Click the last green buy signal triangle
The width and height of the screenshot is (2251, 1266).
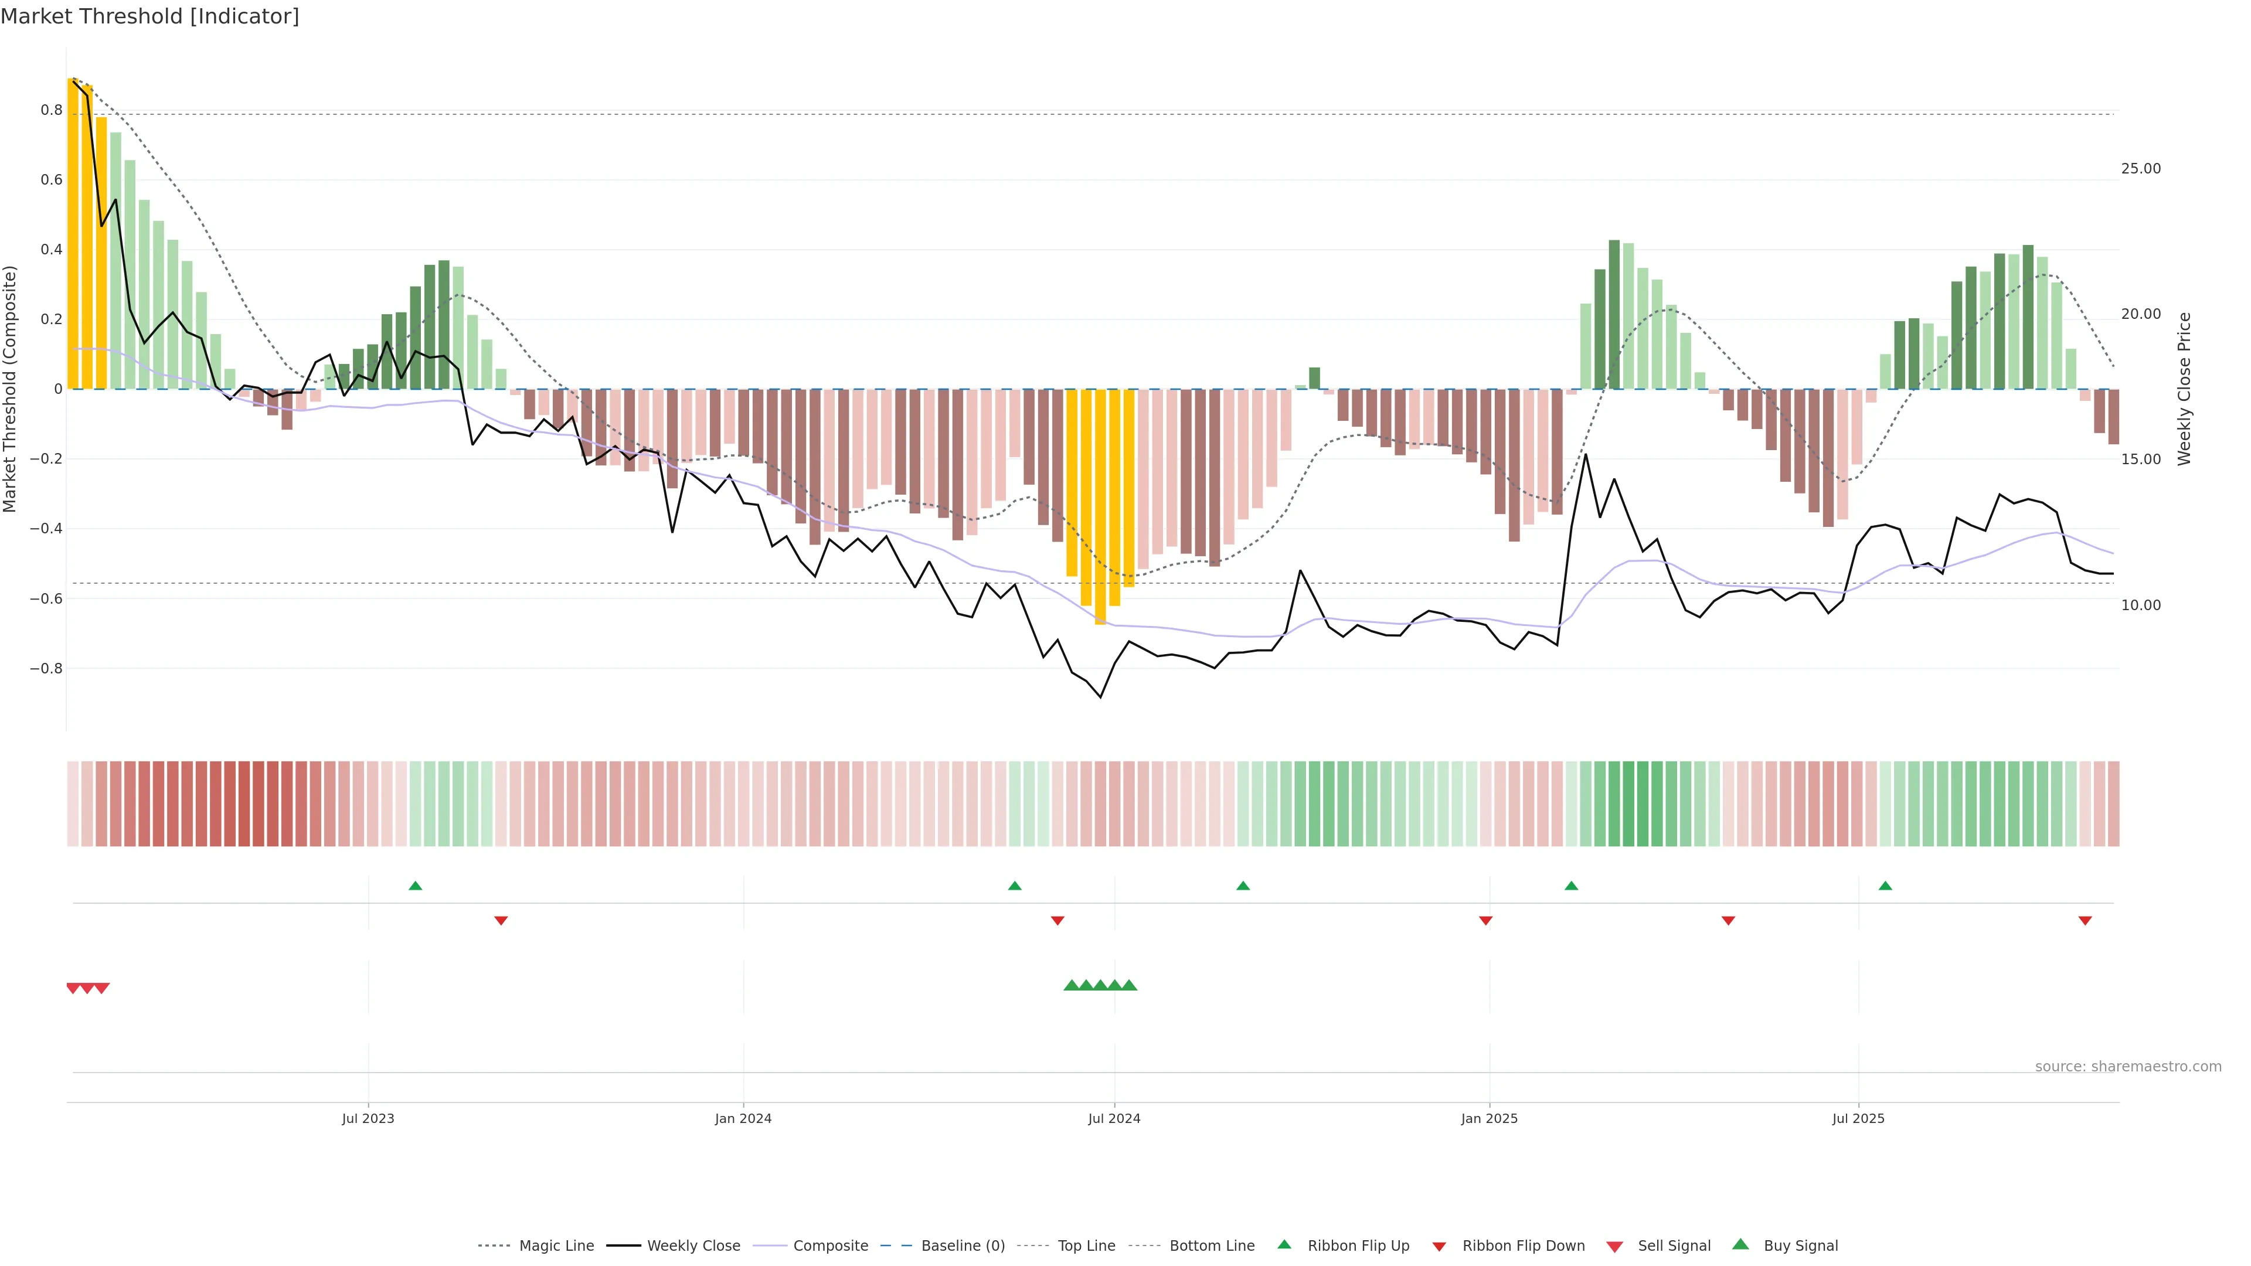point(1129,985)
